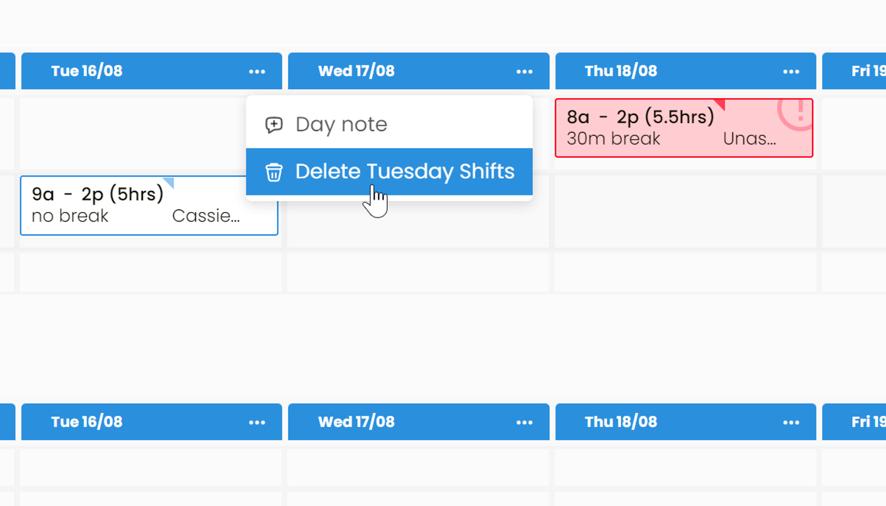
Task: Click the top Thu 18/08 header label
Action: (x=620, y=71)
